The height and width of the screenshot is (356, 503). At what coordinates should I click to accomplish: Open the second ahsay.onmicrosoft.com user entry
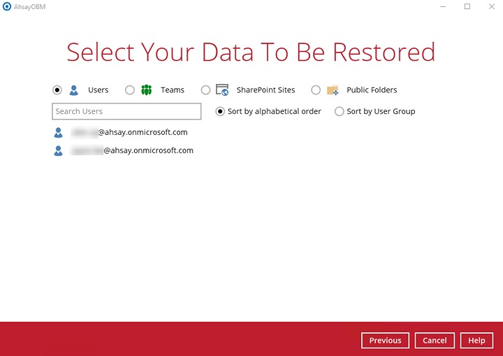coord(132,150)
